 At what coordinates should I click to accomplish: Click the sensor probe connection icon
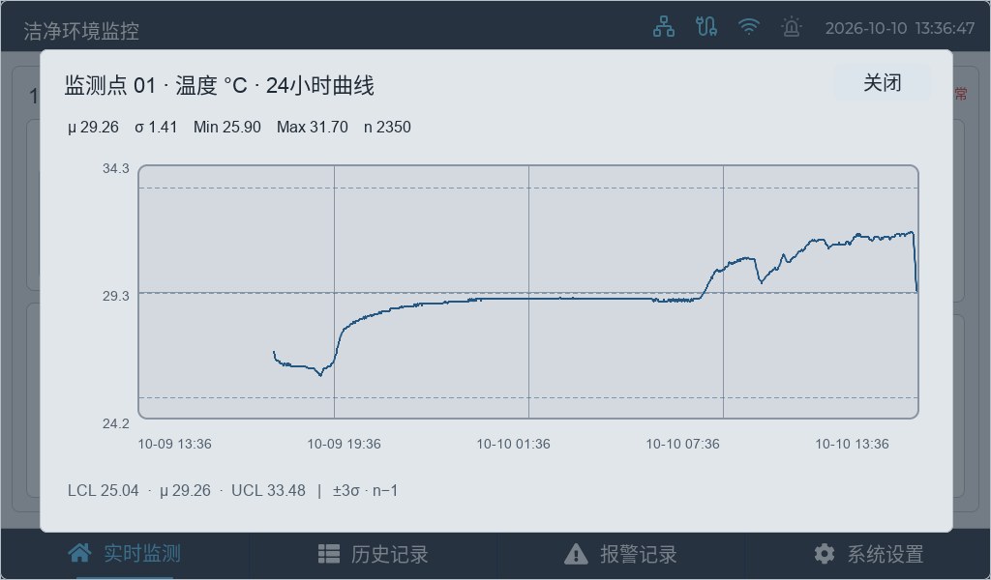706,26
